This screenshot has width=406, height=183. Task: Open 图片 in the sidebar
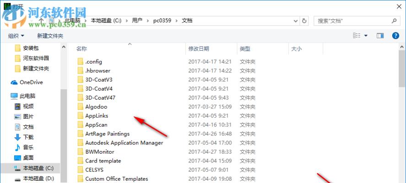[24, 117]
